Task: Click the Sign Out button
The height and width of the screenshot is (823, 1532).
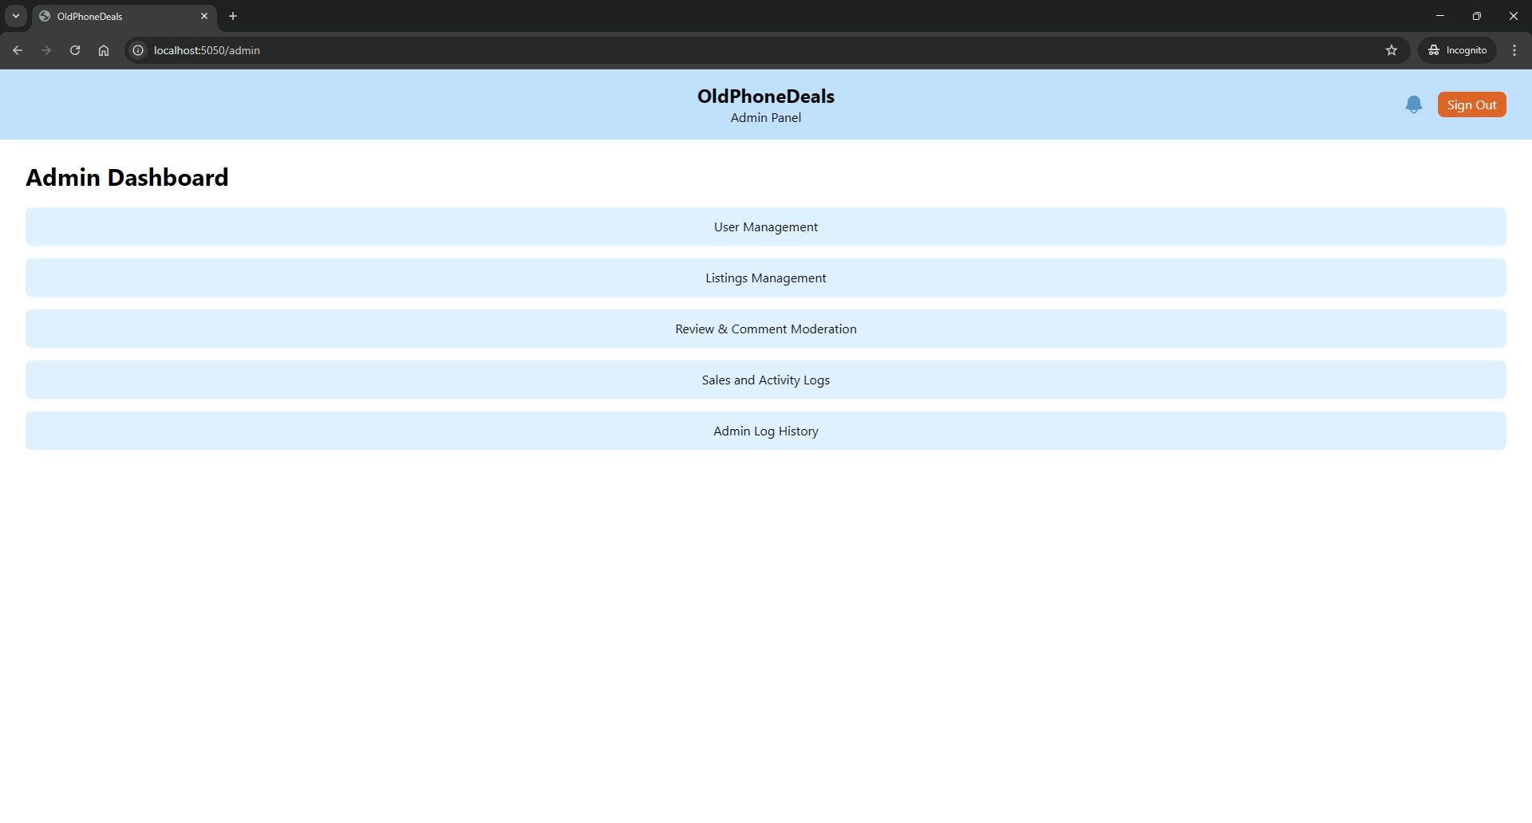Action: pos(1471,104)
